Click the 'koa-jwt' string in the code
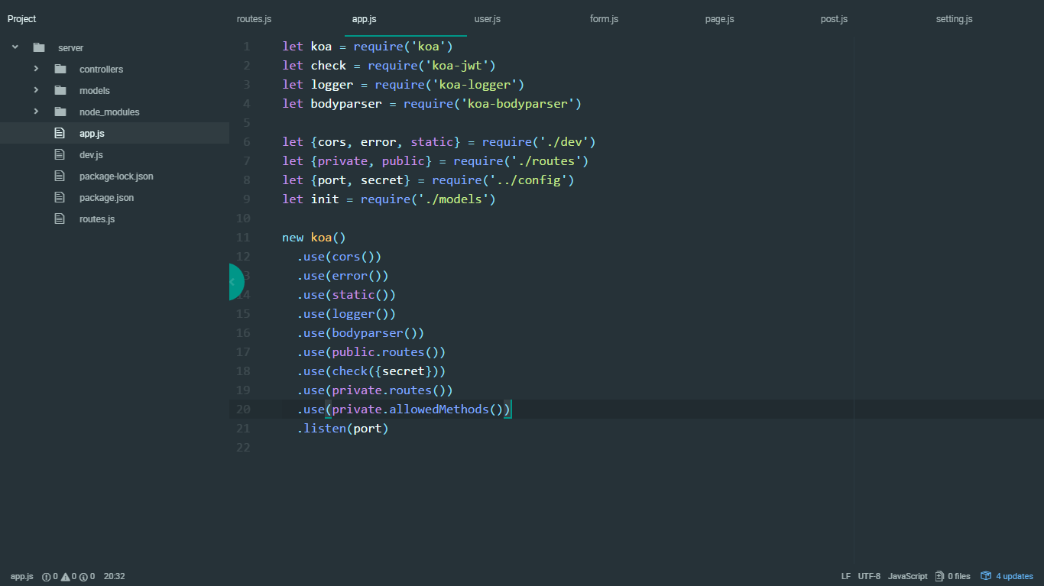The image size is (1044, 586). click(461, 66)
